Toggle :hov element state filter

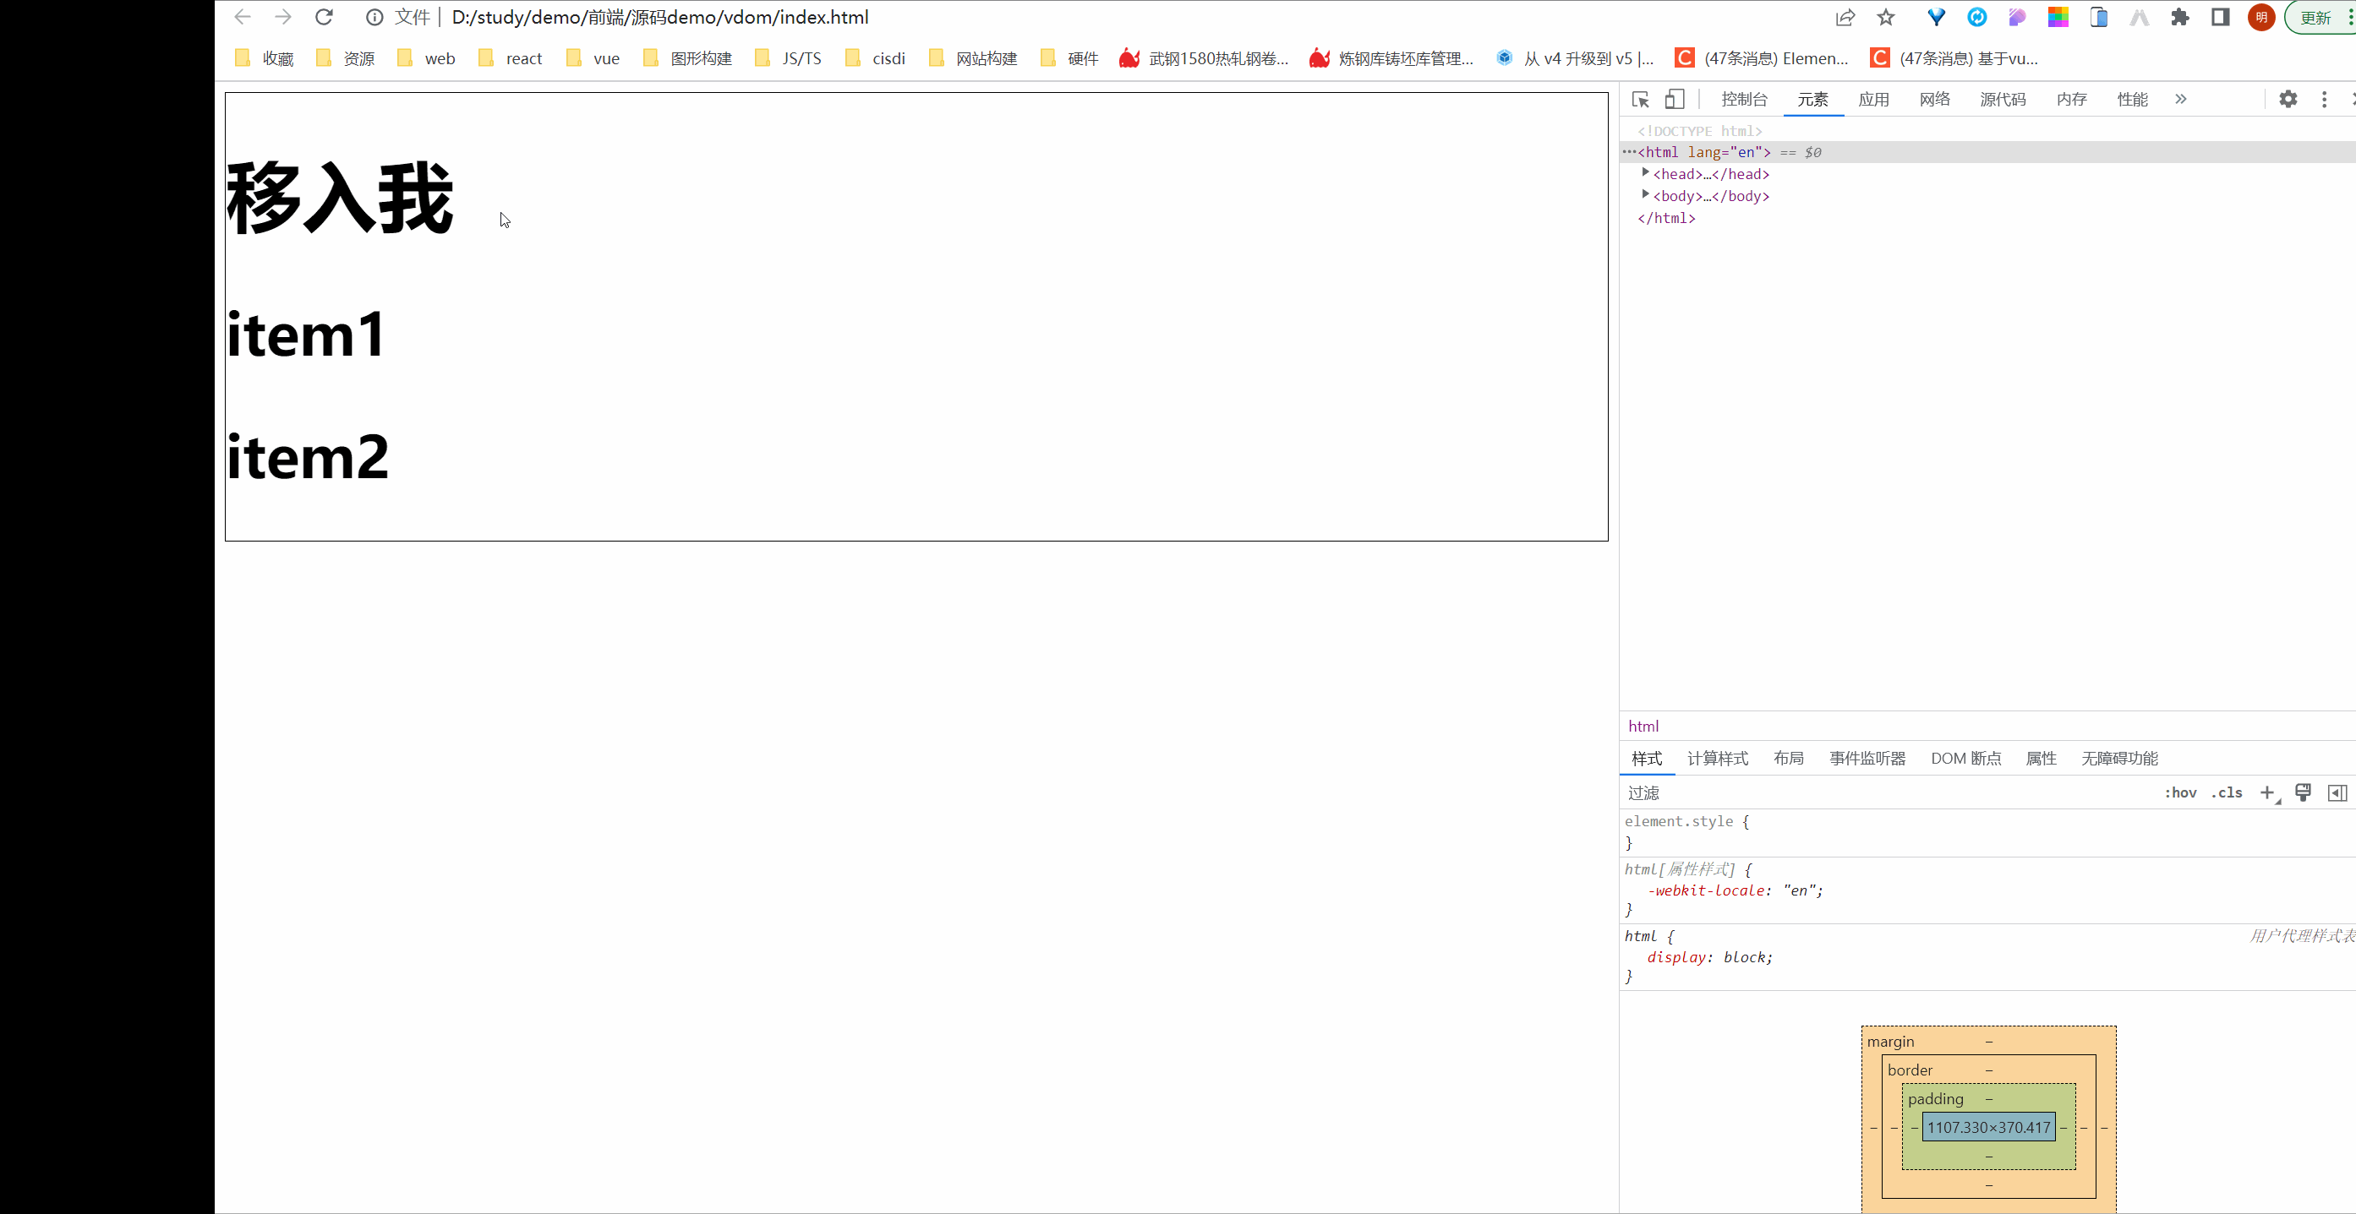2181,793
